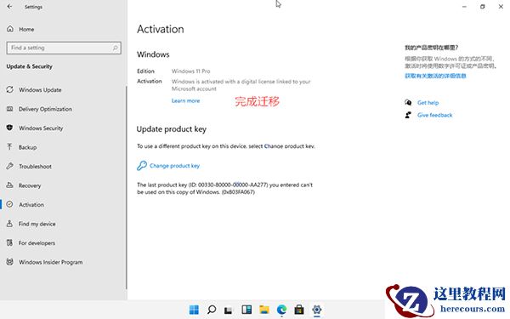Open Home from the house icon

tap(10, 29)
